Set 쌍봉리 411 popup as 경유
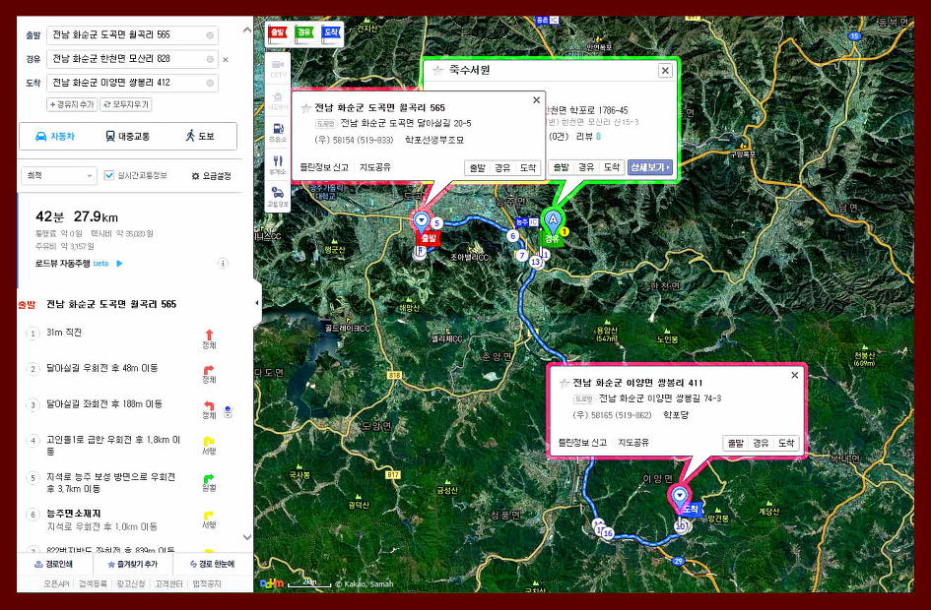The width and height of the screenshot is (931, 610). coord(761,444)
